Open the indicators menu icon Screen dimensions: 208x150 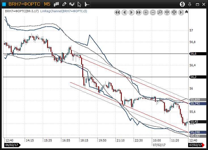point(72,4)
